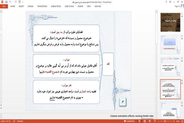This screenshot has width=184, height=123.
Task: Click the Redo/Repeat circular arrow icon
Action: [16, 2]
